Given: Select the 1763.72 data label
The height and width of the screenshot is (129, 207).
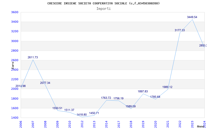Looking at the screenshot, I should (x=106, y=98).
